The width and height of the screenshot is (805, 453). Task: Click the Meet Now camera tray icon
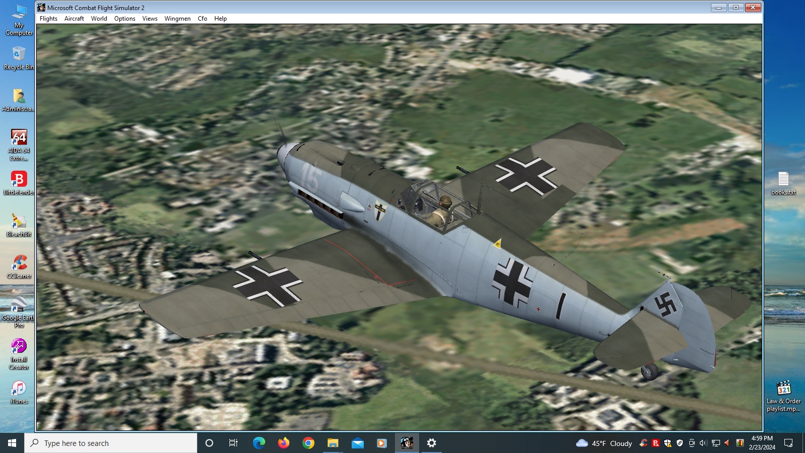tap(692, 443)
